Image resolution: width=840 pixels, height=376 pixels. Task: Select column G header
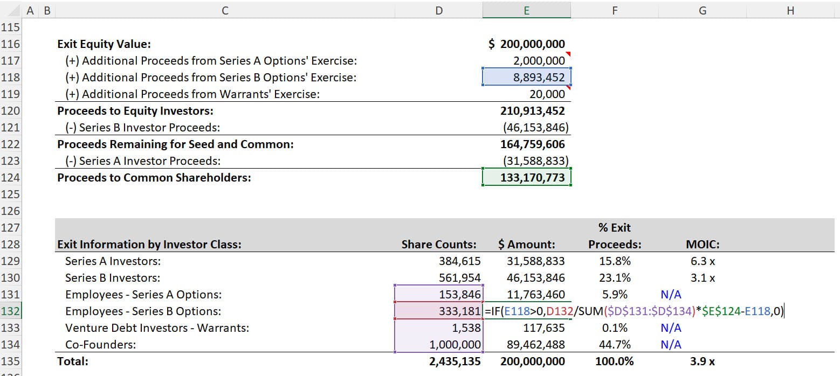click(x=702, y=10)
